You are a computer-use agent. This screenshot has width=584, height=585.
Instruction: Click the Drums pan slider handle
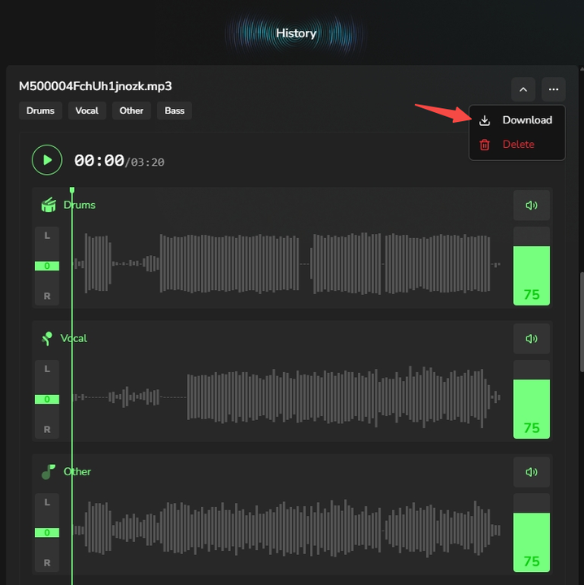coord(47,266)
